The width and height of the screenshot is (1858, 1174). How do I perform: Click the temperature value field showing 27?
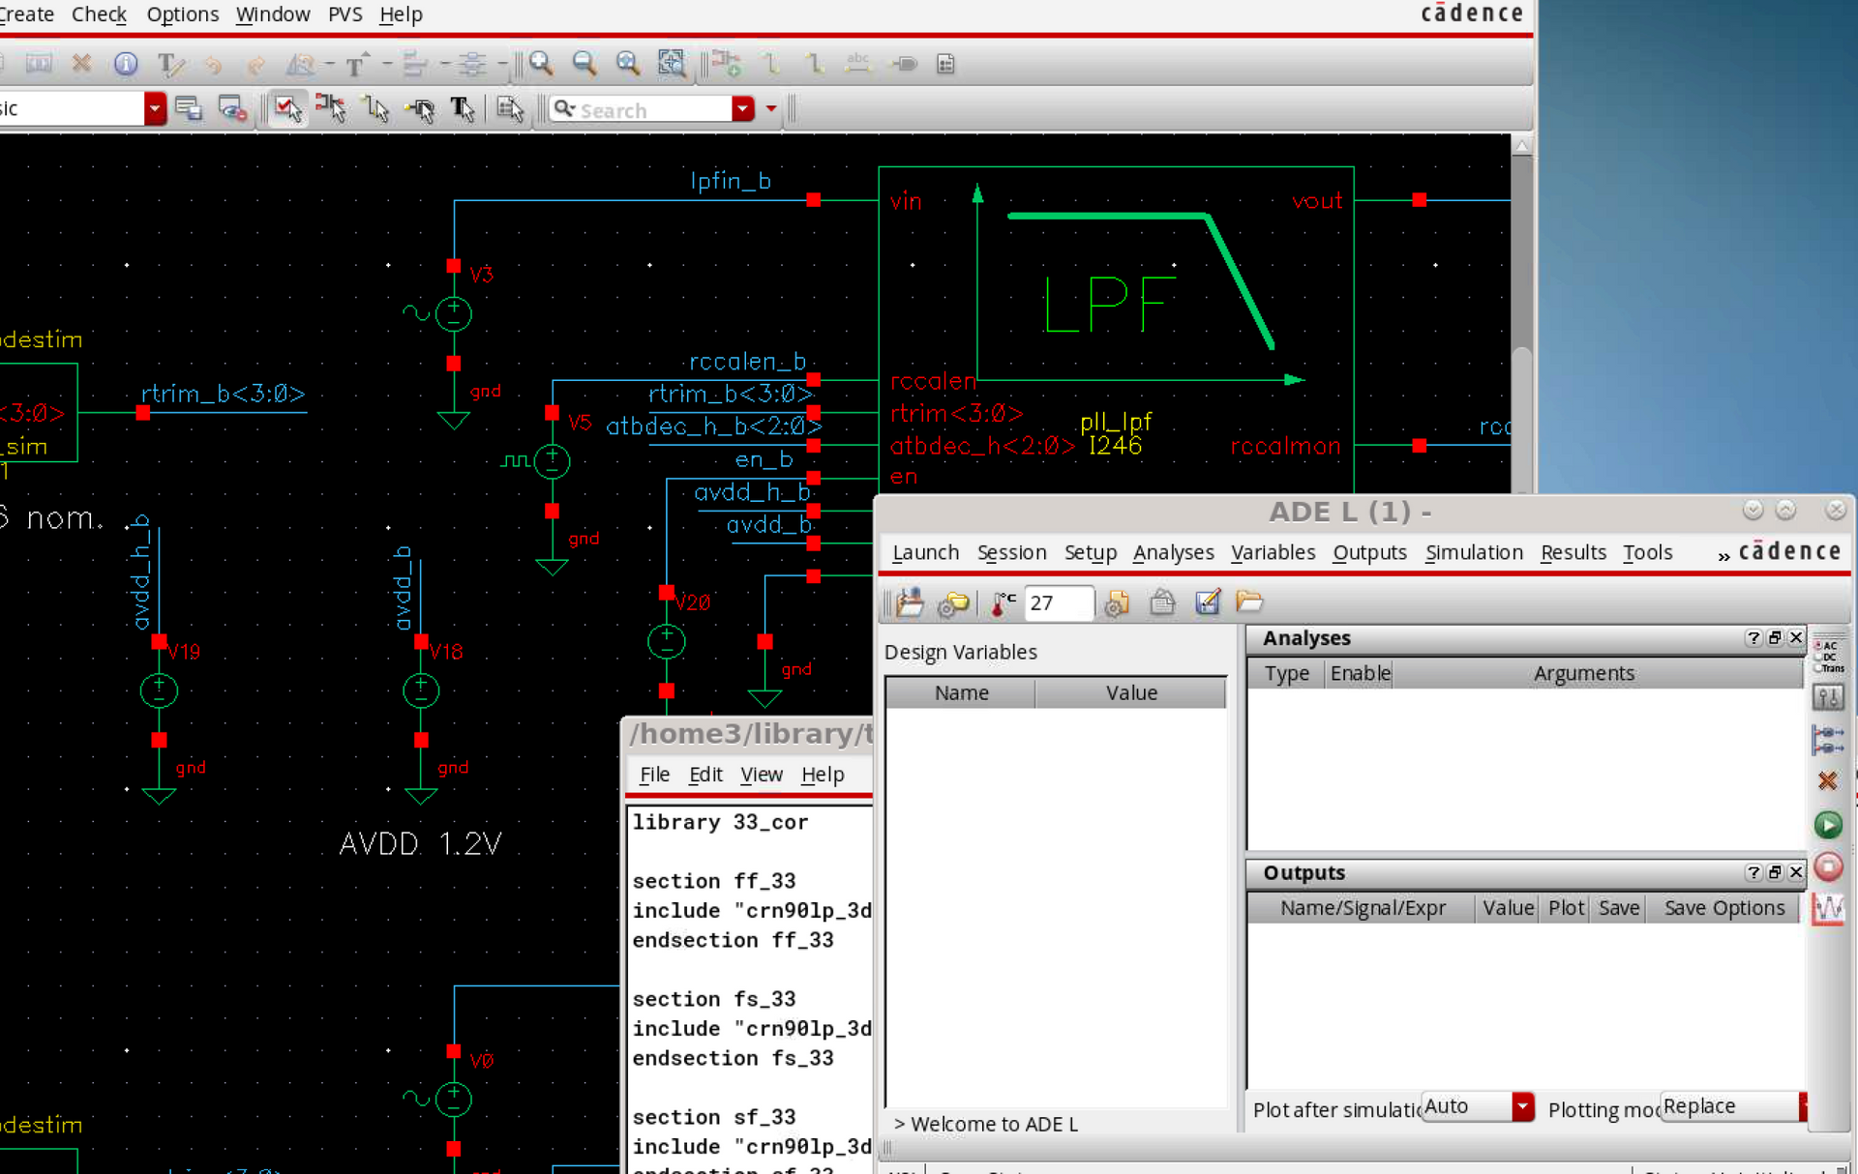[x=1059, y=602]
